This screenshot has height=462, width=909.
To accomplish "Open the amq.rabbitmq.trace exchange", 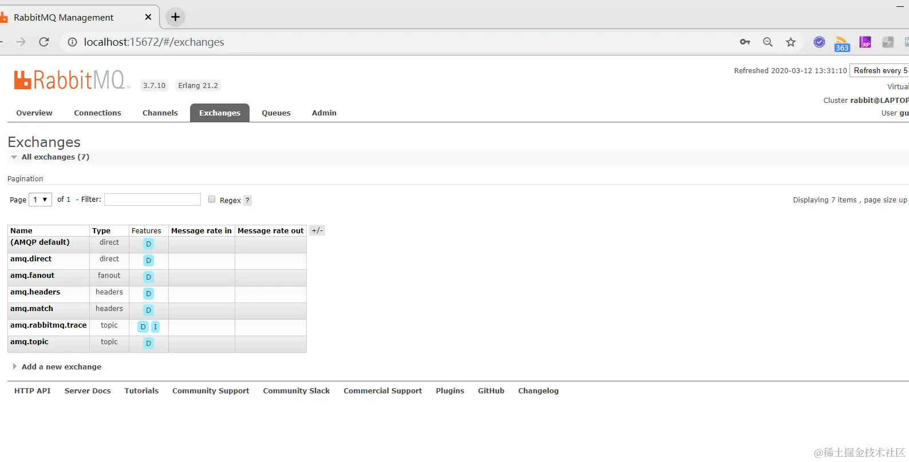I will (x=49, y=325).
